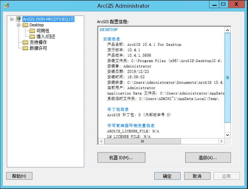Click the horizontal scrollbar left arrow
The image size is (248, 189).
click(101, 141)
